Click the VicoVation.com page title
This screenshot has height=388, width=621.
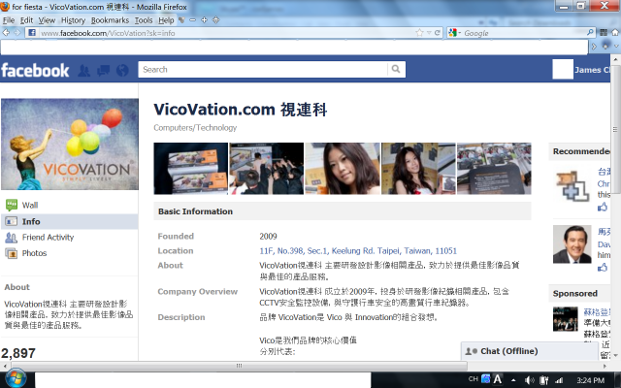(241, 110)
